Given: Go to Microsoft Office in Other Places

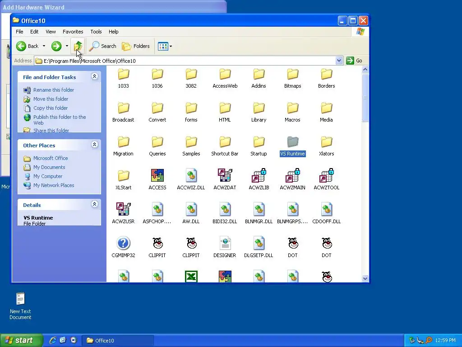Looking at the screenshot, I should [x=51, y=158].
